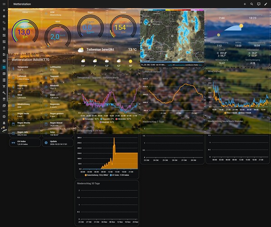Image resolution: width=271 pixels, height=227 pixels.
Task: Click the sunglasses icon of UV Index card
Action: point(13,143)
